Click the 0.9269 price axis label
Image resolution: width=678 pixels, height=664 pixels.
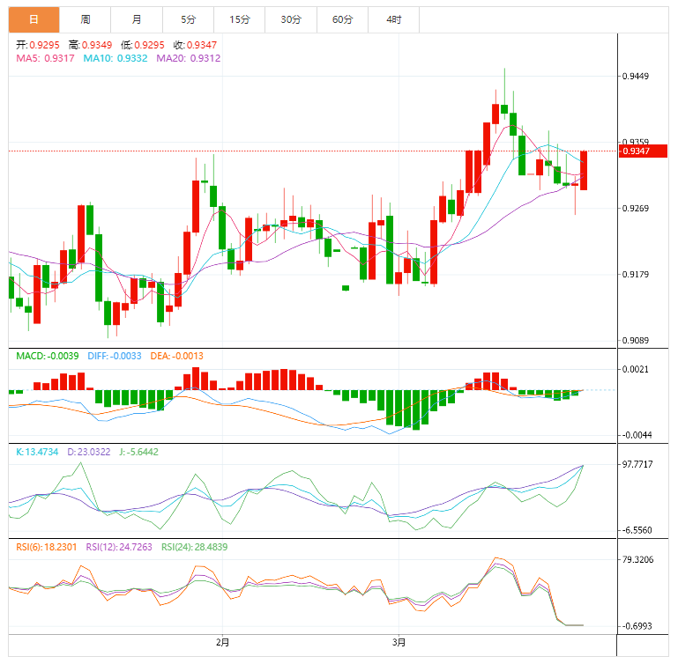coord(635,208)
